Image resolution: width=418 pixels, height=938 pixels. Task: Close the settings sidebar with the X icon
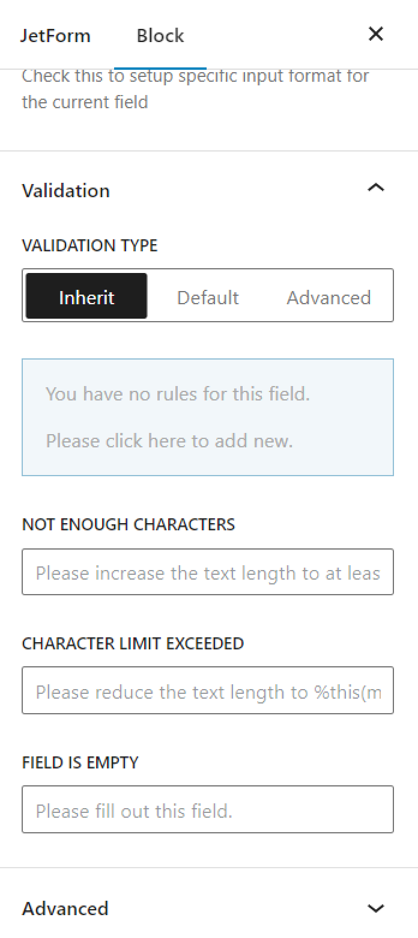[375, 34]
